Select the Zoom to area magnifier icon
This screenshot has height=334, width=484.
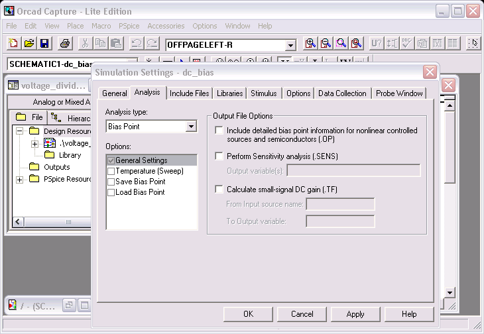pyautogui.click(x=341, y=44)
